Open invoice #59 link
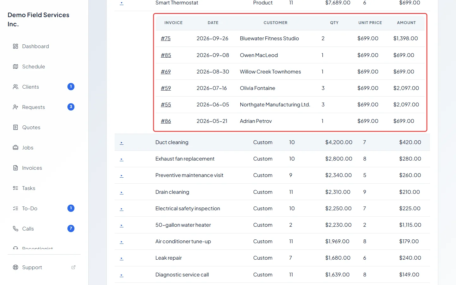The height and width of the screenshot is (285, 456). click(x=166, y=88)
